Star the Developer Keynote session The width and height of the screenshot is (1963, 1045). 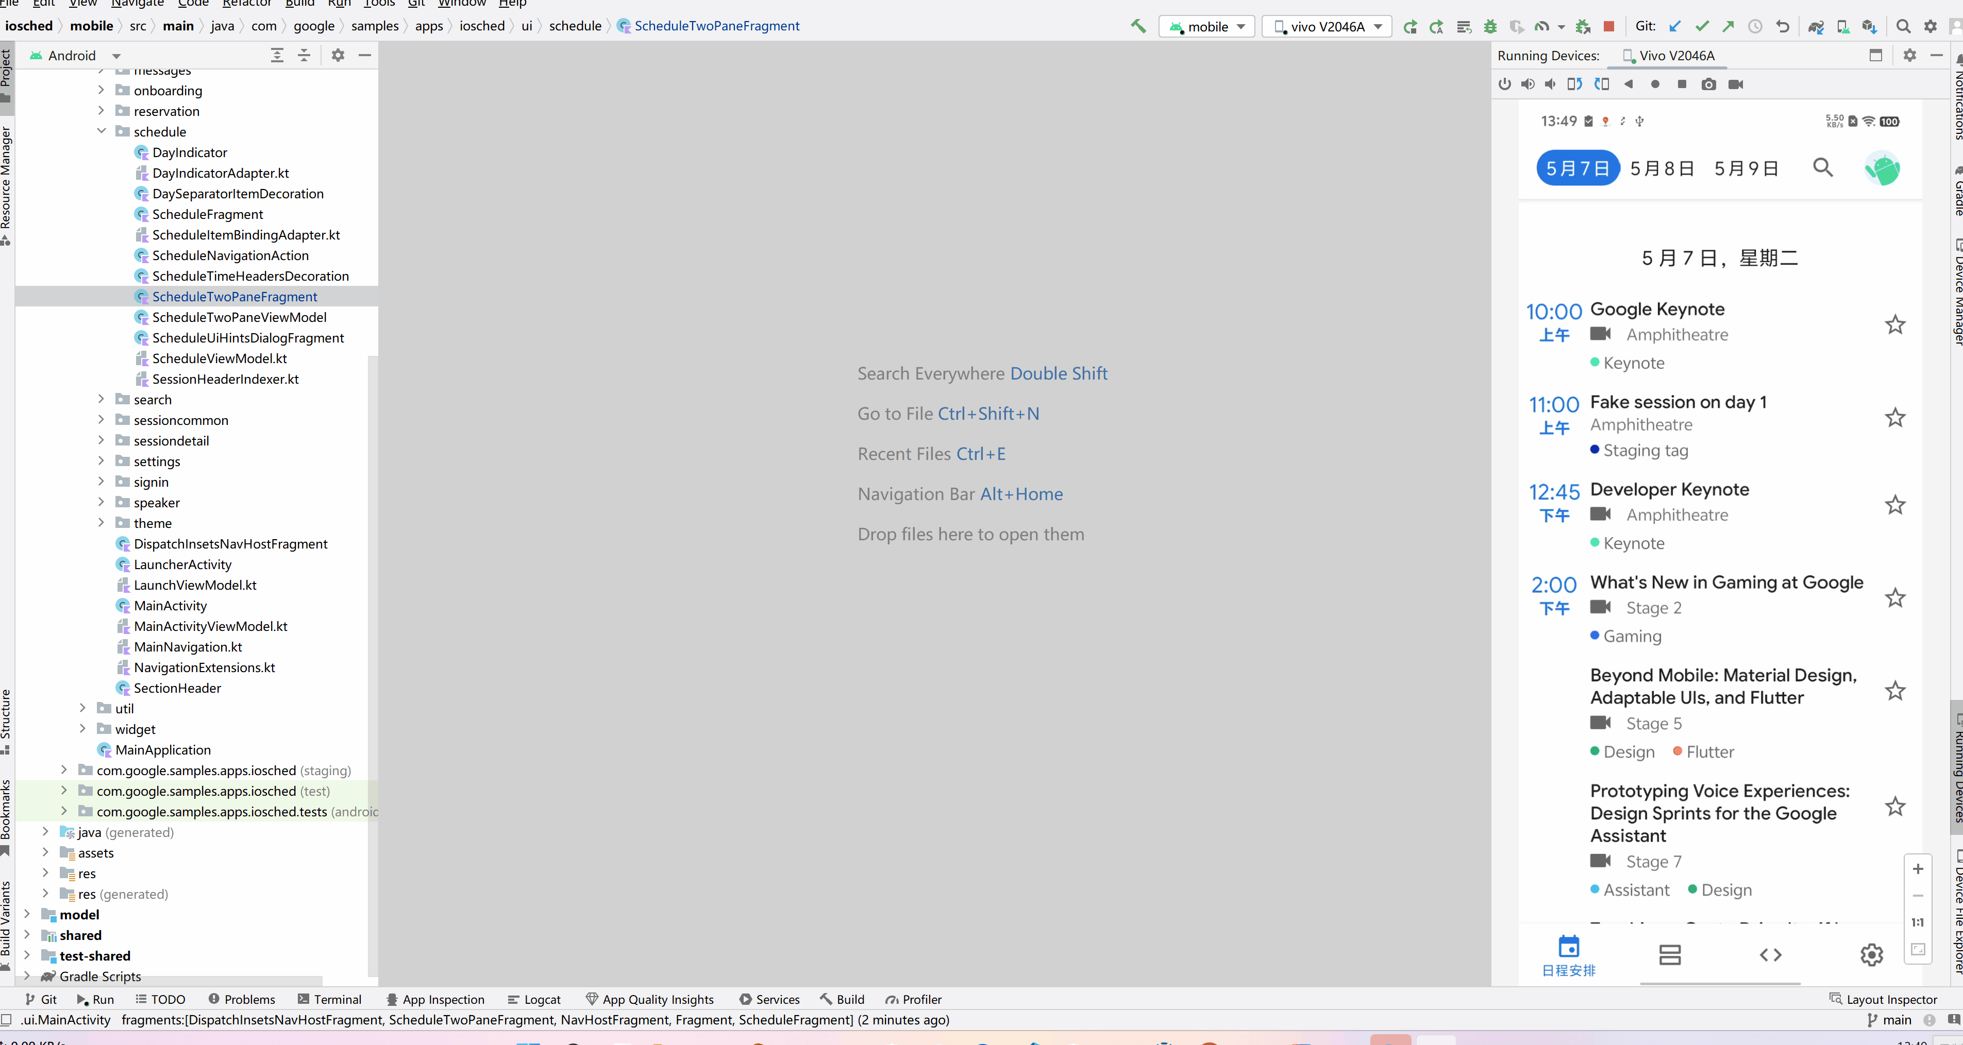1894,505
